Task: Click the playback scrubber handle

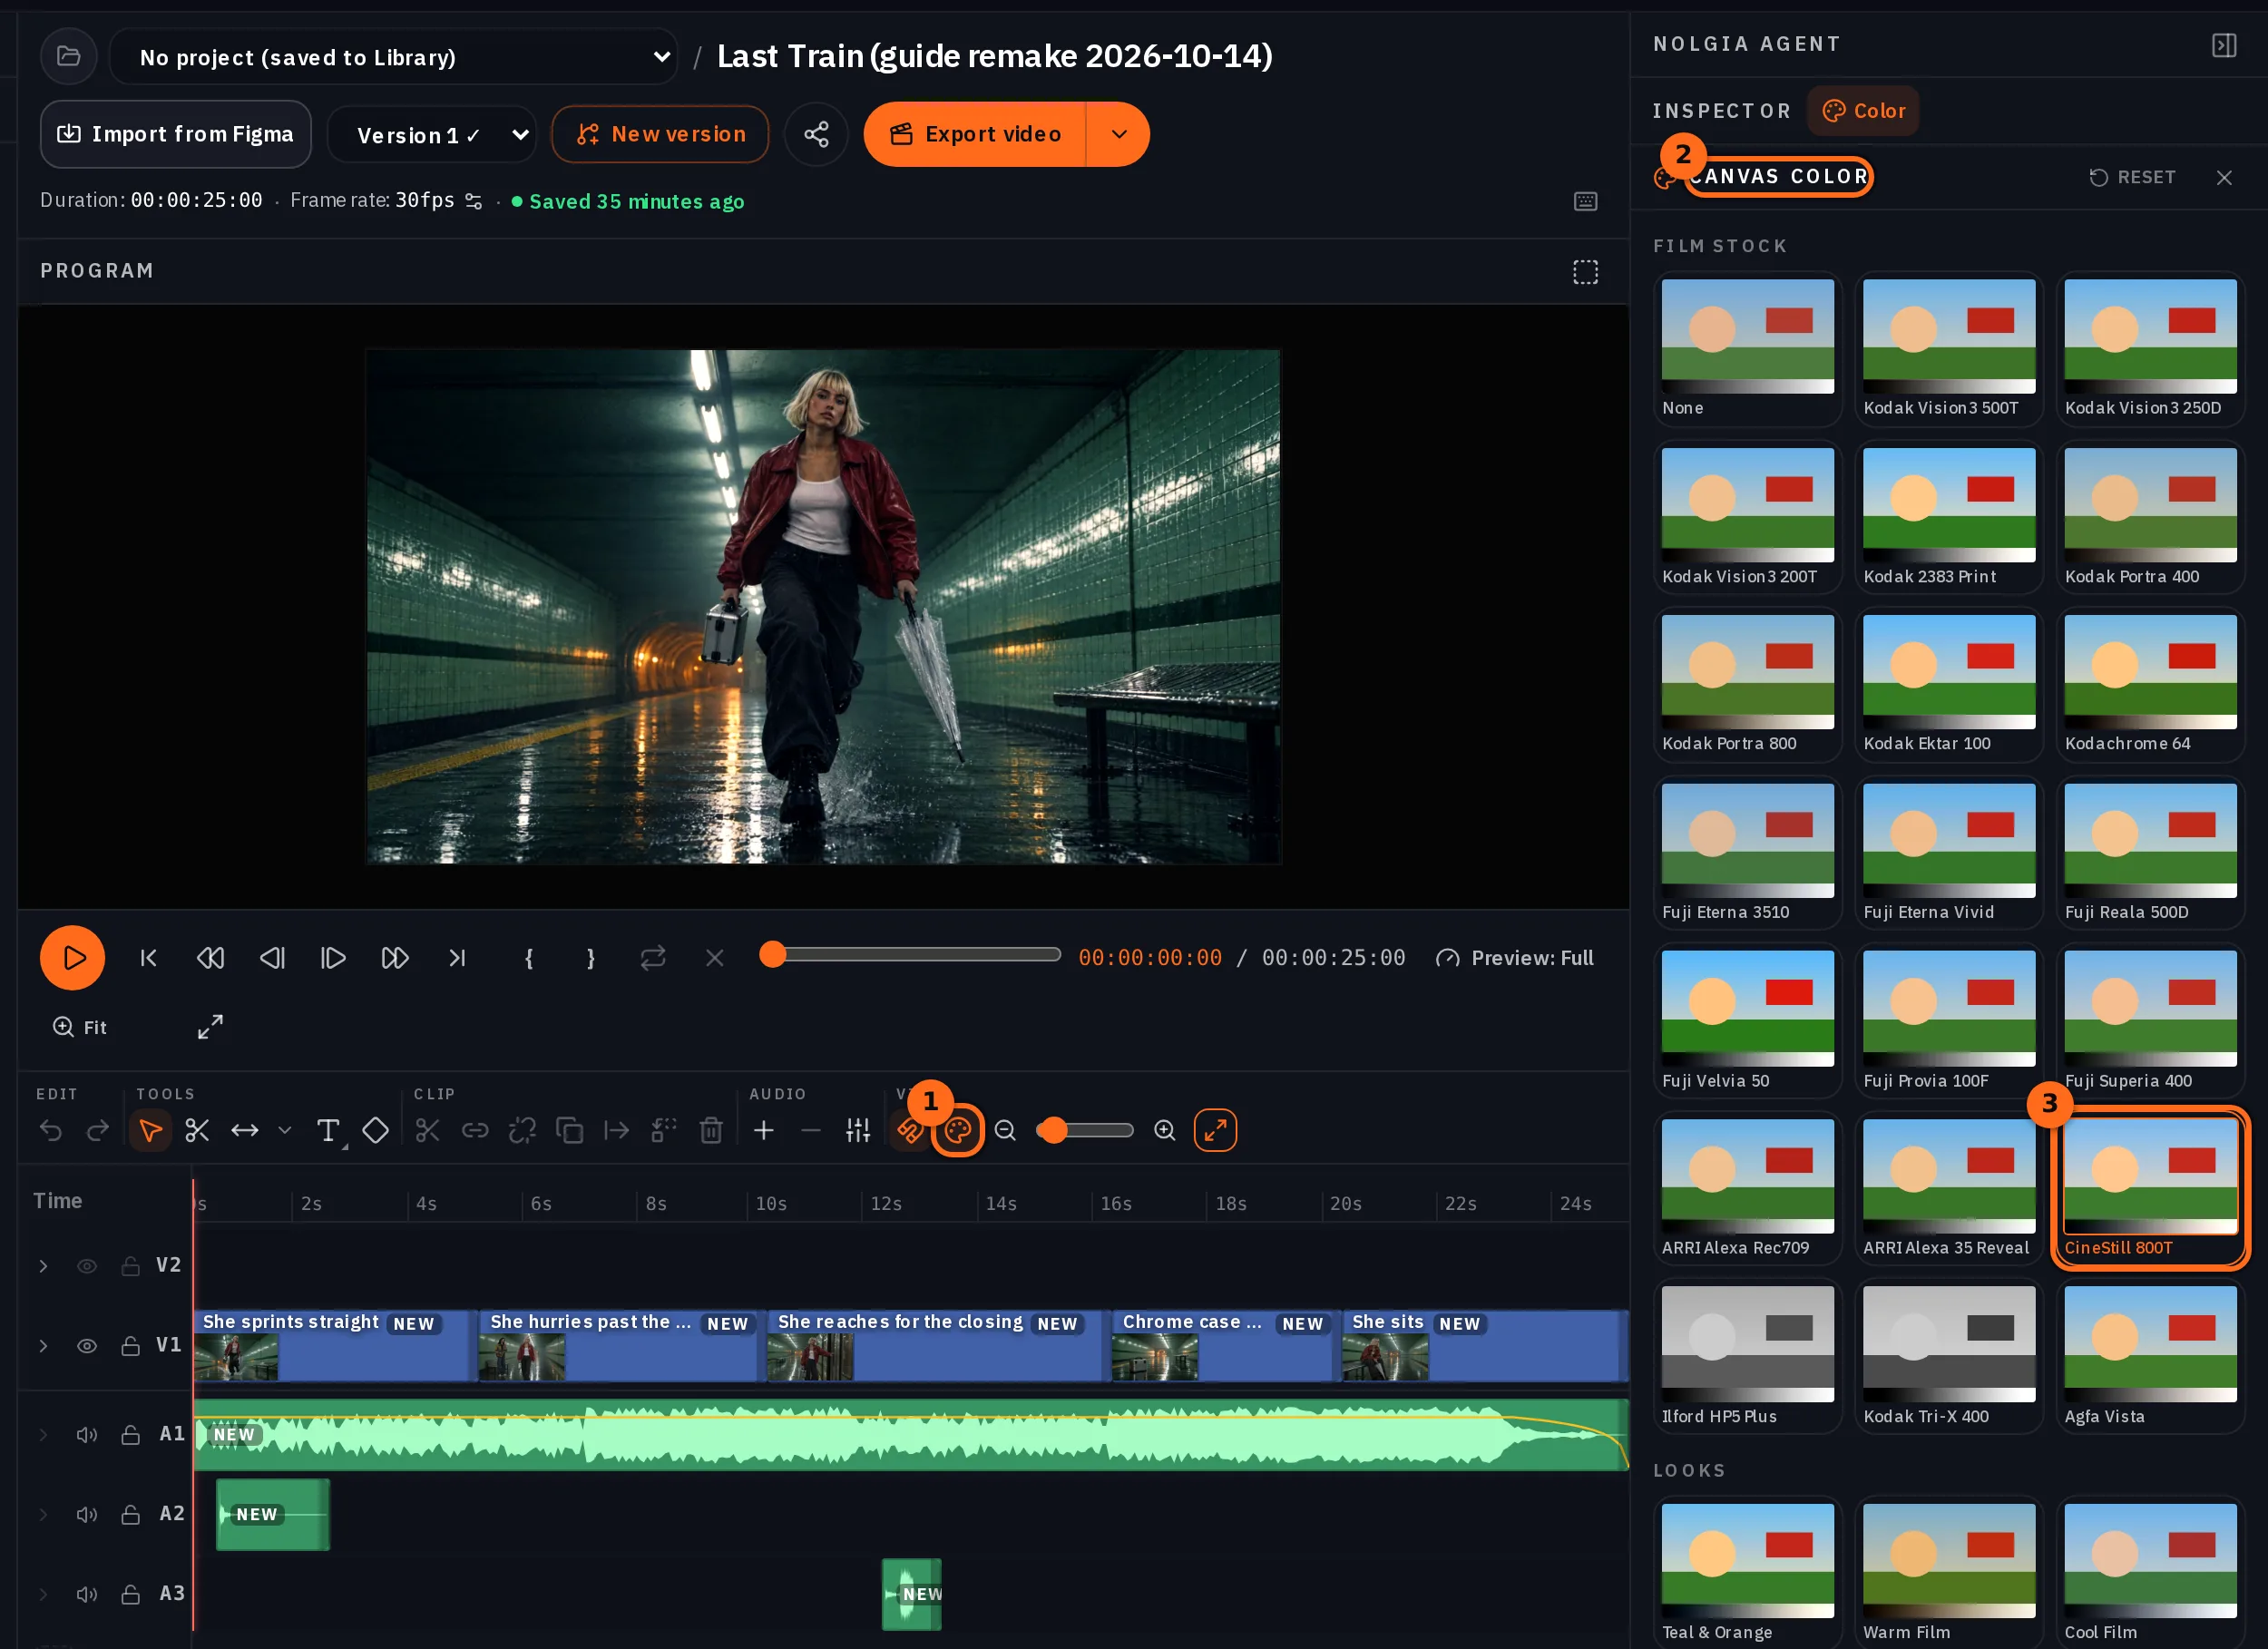Action: tap(772, 954)
